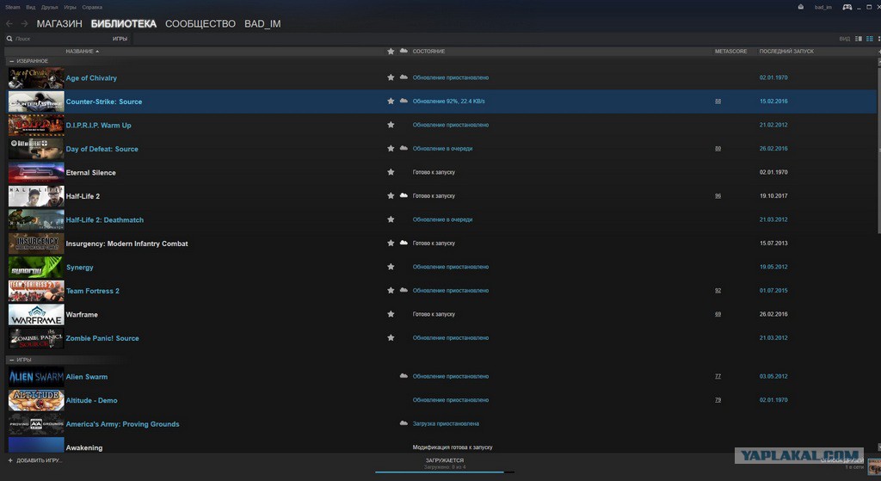
Task: Open the Справка menu
Action: tap(92, 7)
